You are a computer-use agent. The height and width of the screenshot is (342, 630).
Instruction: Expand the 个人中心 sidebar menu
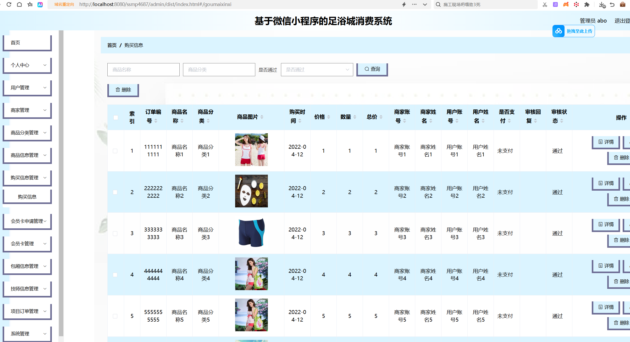(x=27, y=65)
